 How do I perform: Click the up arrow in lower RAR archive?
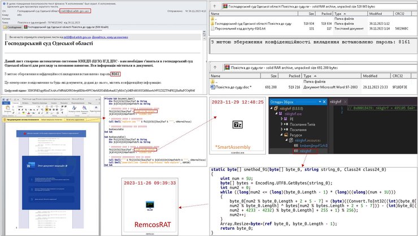(x=214, y=67)
